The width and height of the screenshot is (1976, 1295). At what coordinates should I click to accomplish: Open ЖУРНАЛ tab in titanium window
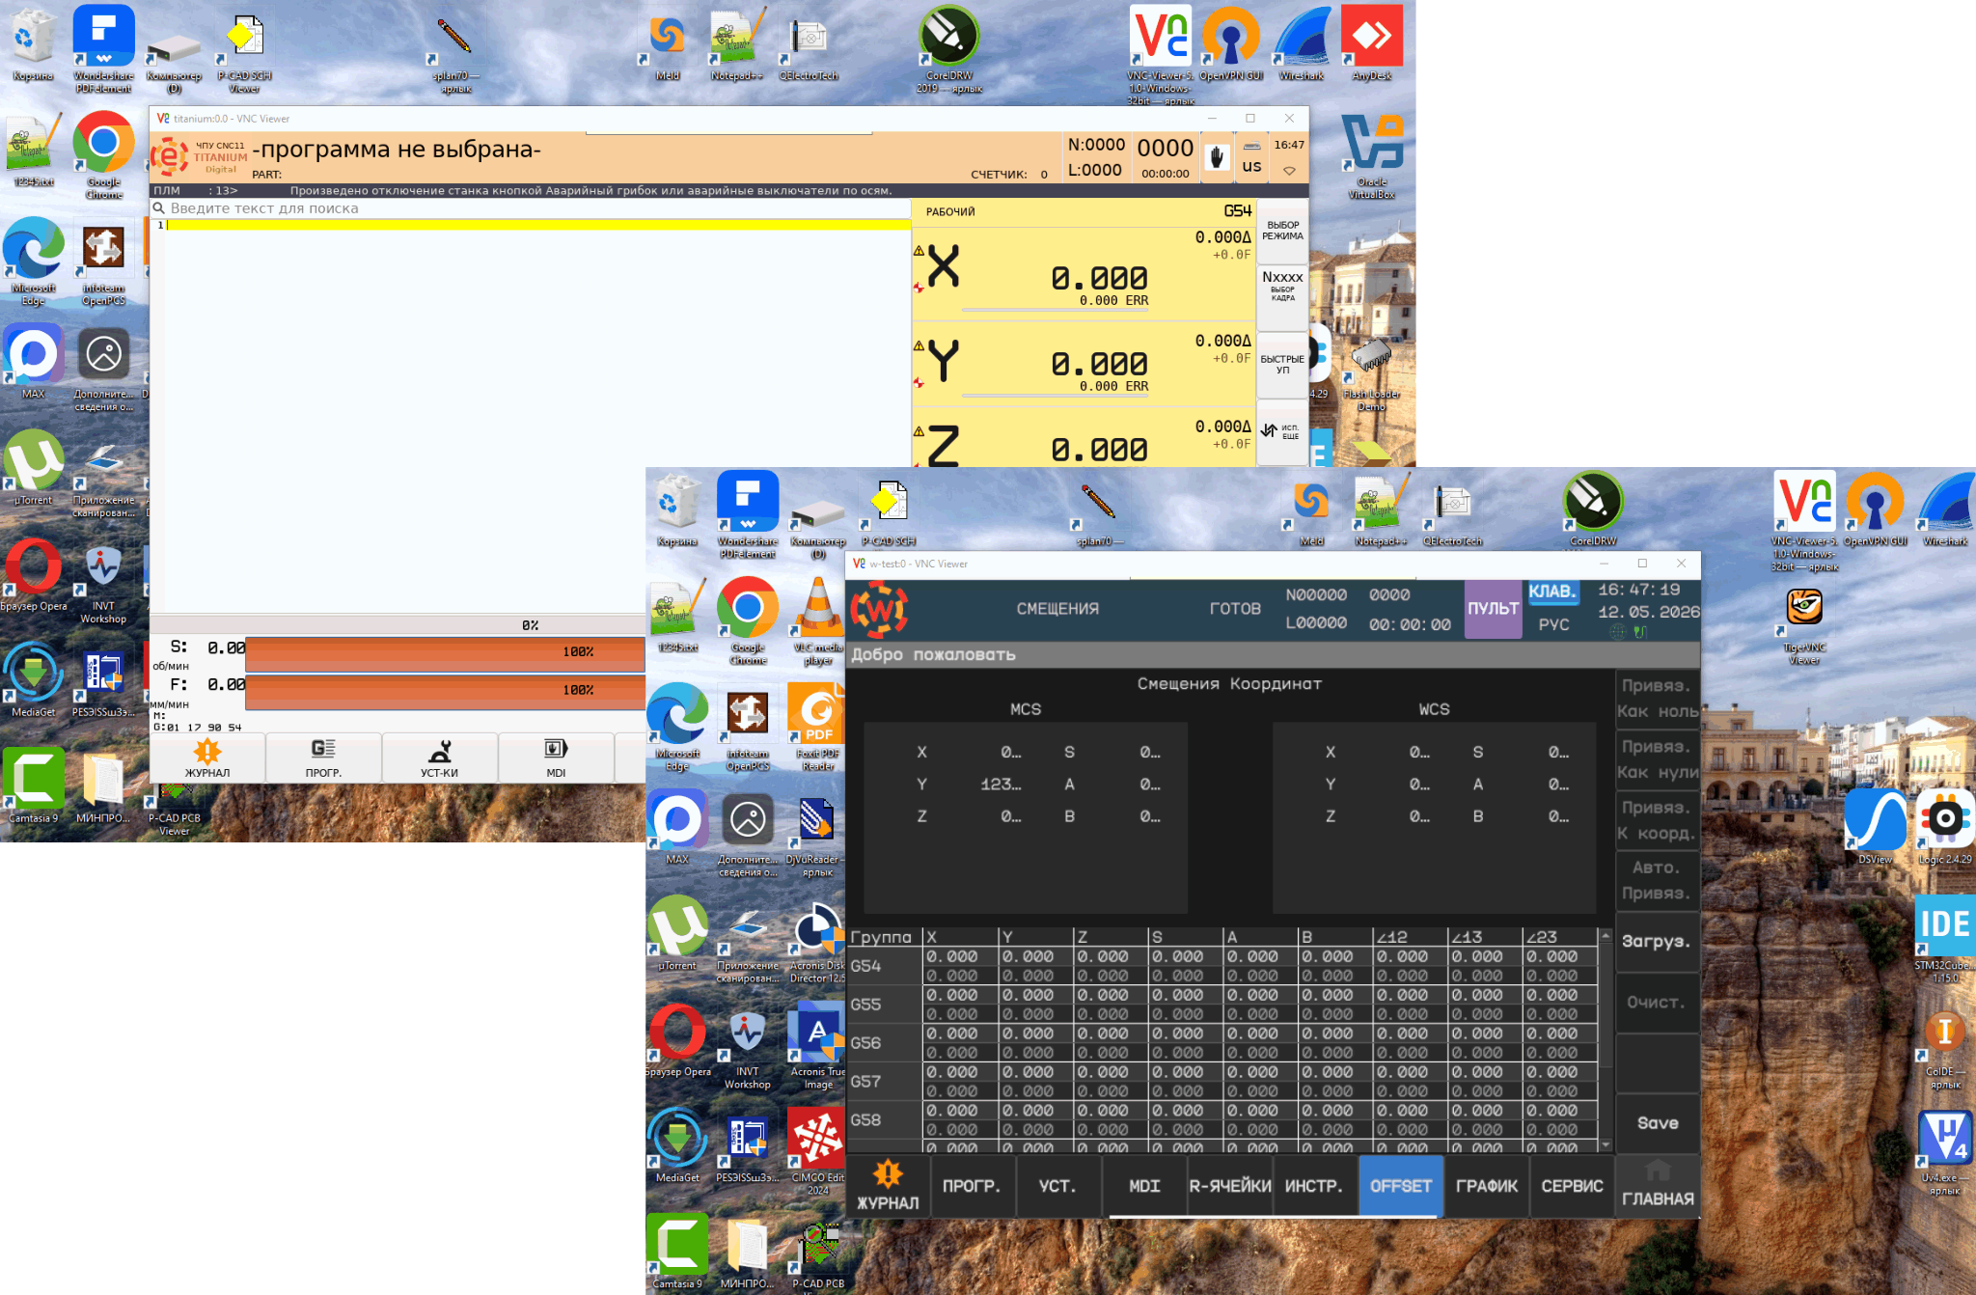coord(207,758)
